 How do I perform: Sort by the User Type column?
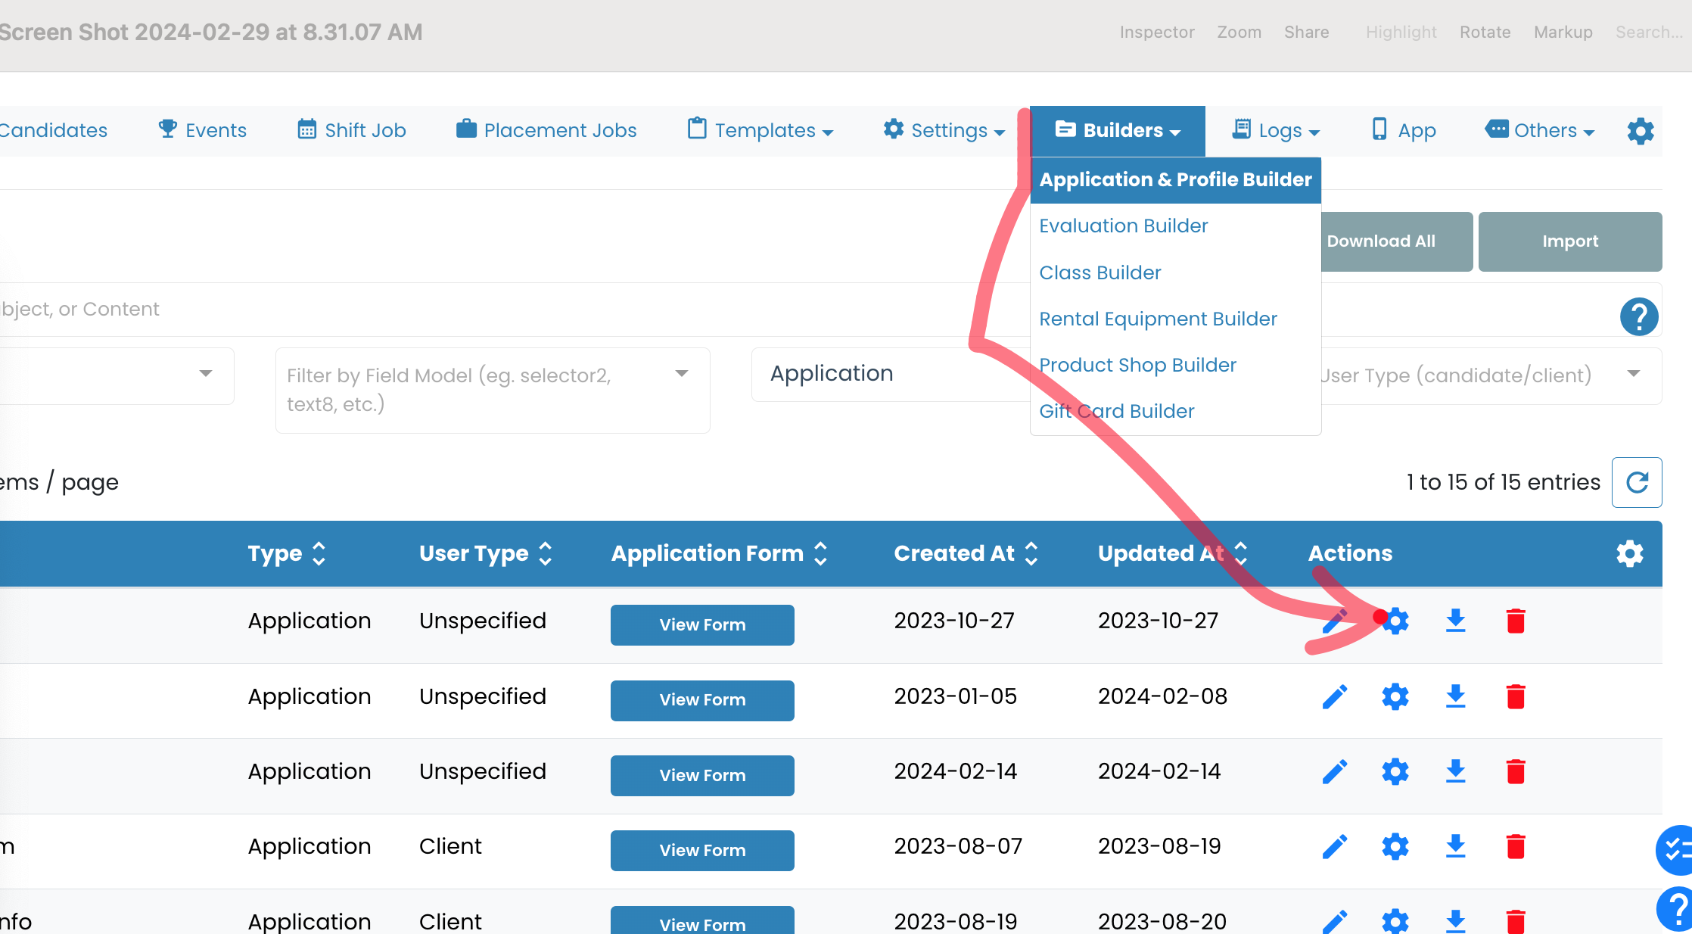486,553
